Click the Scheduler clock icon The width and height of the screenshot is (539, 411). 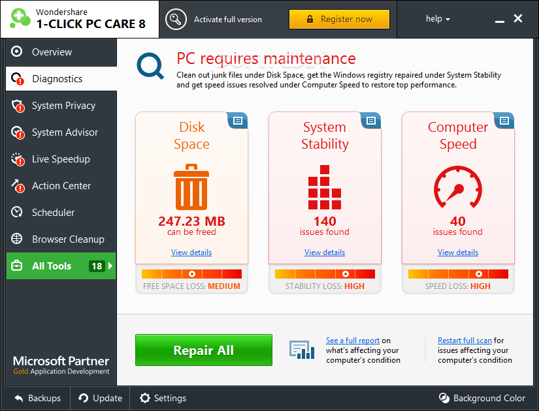click(16, 212)
